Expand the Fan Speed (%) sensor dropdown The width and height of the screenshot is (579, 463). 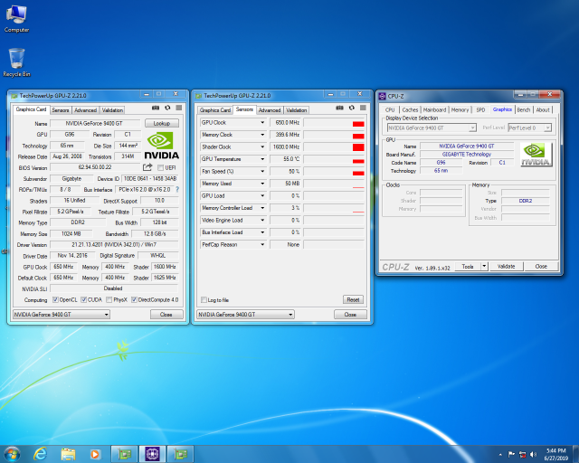[x=262, y=171]
